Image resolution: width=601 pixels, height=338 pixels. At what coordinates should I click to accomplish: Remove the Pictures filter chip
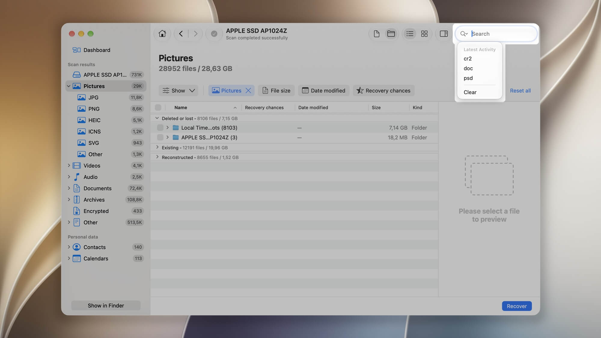pos(248,90)
